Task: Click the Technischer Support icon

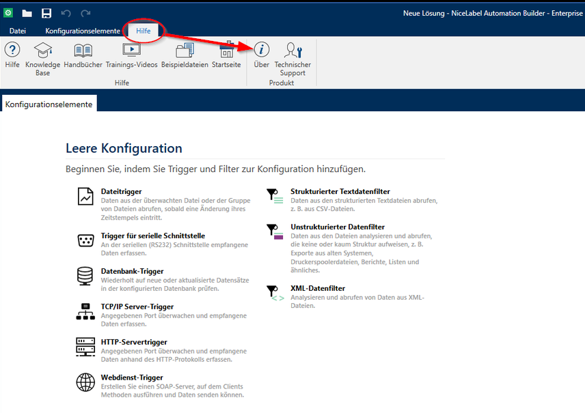Action: pyautogui.click(x=292, y=52)
